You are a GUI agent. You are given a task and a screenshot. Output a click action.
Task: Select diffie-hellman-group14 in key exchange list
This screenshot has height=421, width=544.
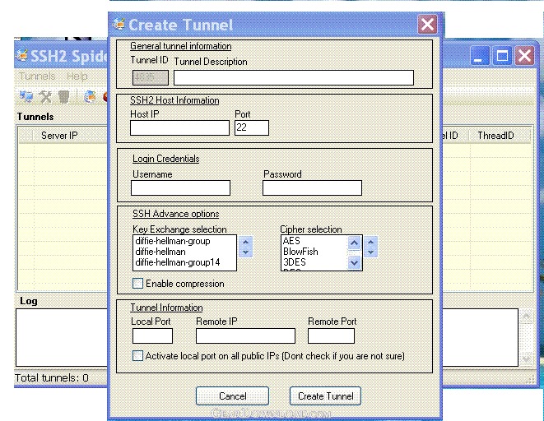pyautogui.click(x=177, y=262)
